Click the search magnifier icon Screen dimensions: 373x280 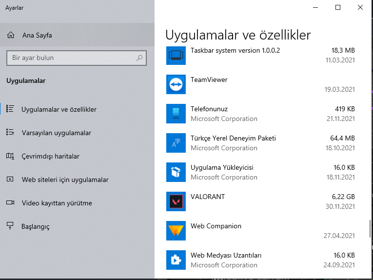click(139, 58)
